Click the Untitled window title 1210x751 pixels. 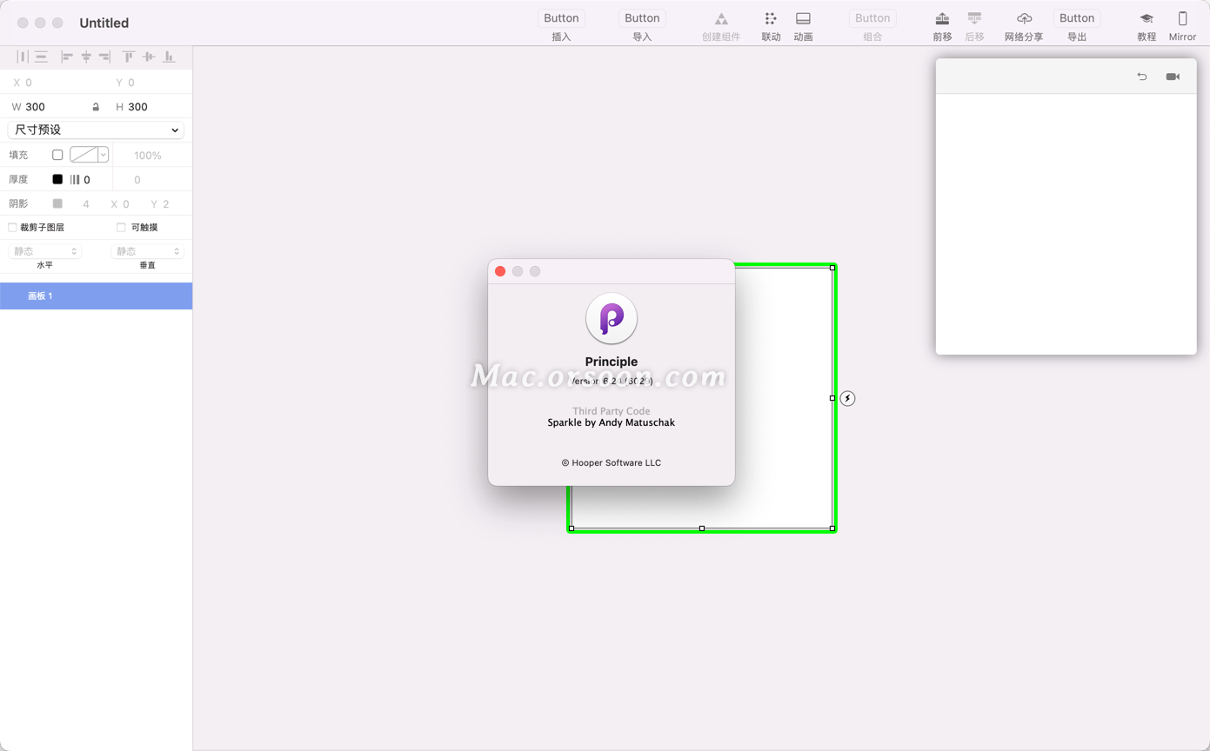(x=104, y=23)
